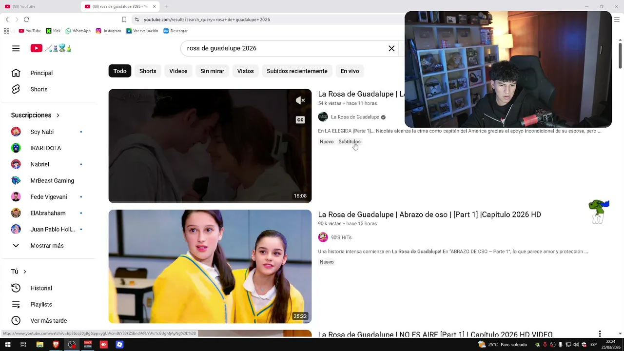Toggle captions CC on the preview thumbnail
Screen dimensions: 624x351
(x=300, y=120)
